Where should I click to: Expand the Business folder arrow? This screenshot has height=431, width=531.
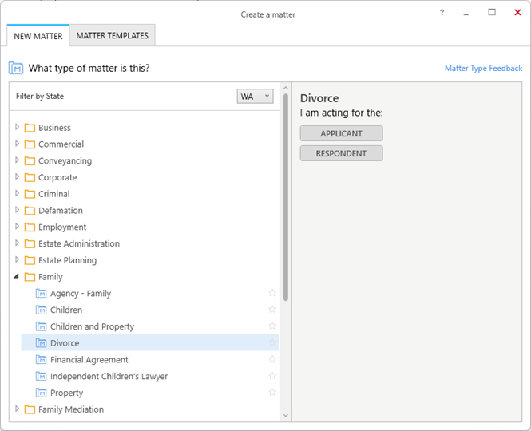point(17,127)
